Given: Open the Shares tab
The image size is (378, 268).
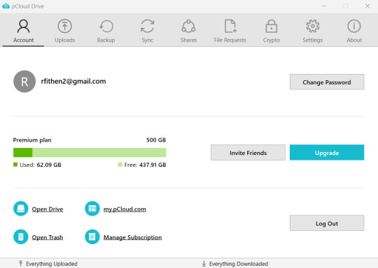Looking at the screenshot, I should [188, 31].
